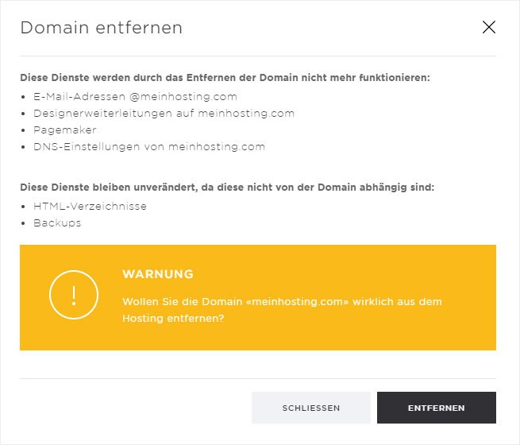Click the Backups list item

coord(57,222)
